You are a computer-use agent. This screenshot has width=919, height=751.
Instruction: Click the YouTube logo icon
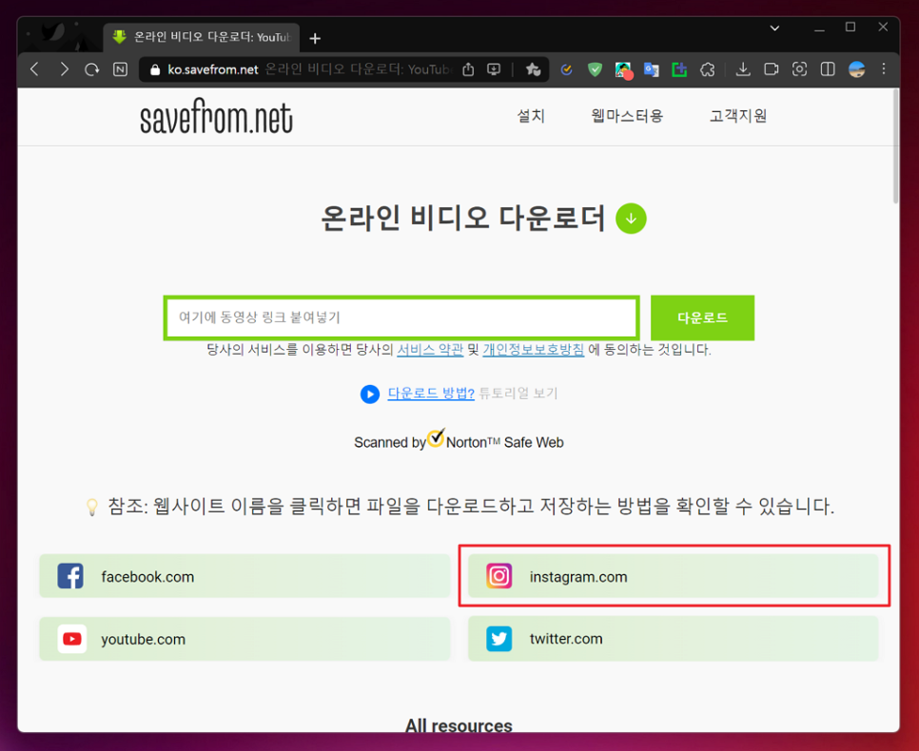tap(71, 639)
